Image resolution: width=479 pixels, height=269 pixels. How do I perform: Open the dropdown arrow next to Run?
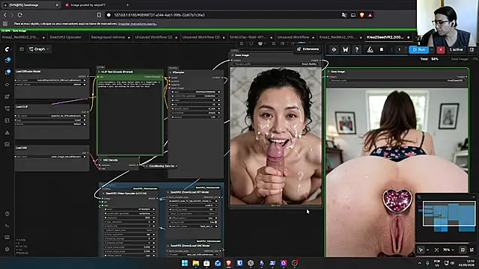(x=432, y=49)
